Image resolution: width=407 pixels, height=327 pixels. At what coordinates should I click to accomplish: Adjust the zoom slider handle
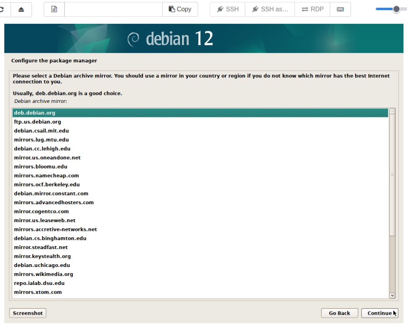point(396,9)
